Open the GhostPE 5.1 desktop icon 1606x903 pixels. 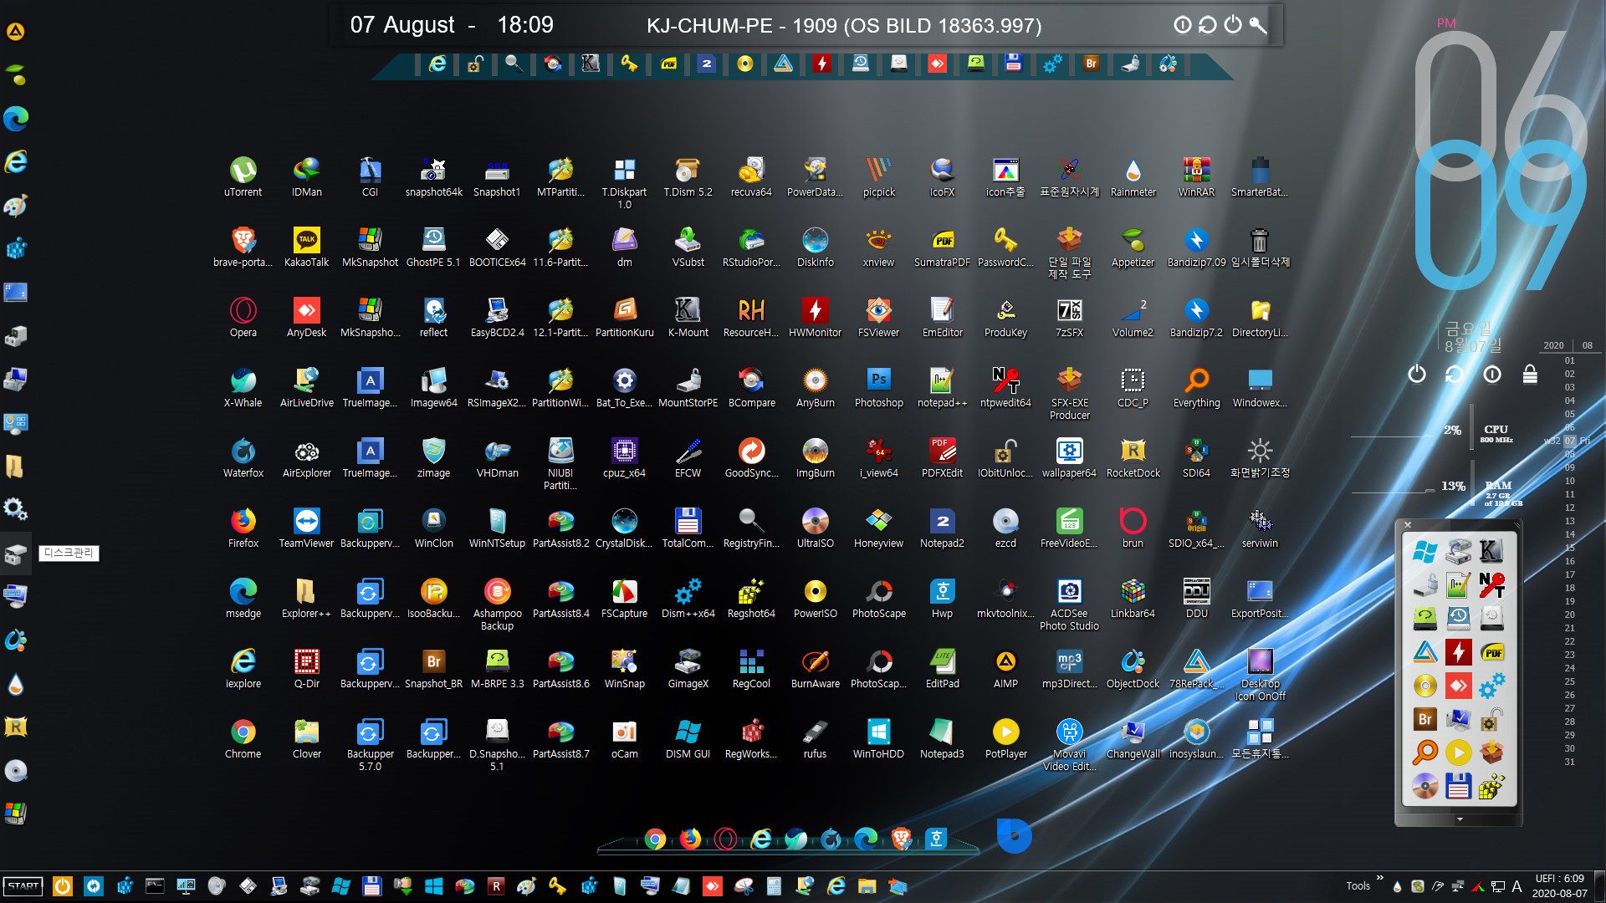[x=433, y=247]
